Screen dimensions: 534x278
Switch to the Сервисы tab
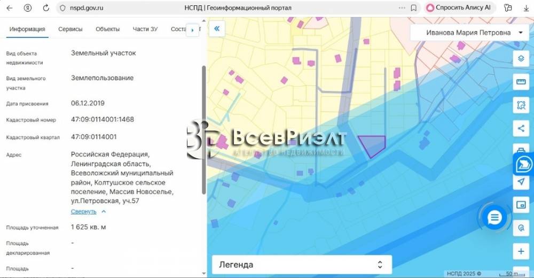(70, 29)
